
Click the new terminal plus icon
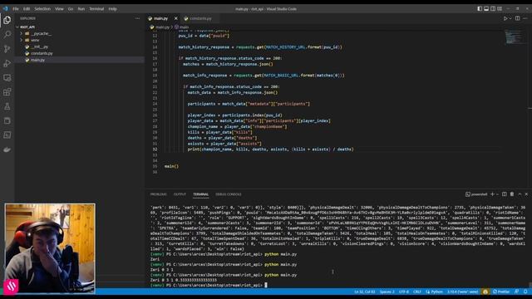(x=492, y=194)
